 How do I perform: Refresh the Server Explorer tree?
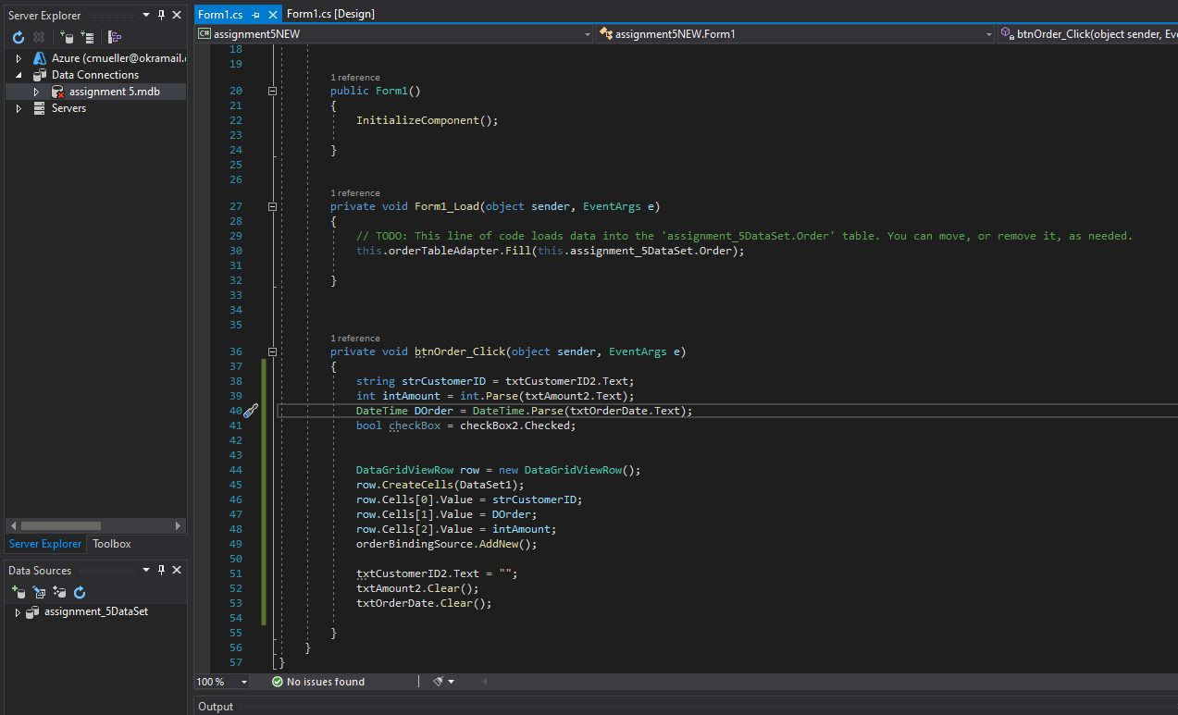[x=18, y=38]
